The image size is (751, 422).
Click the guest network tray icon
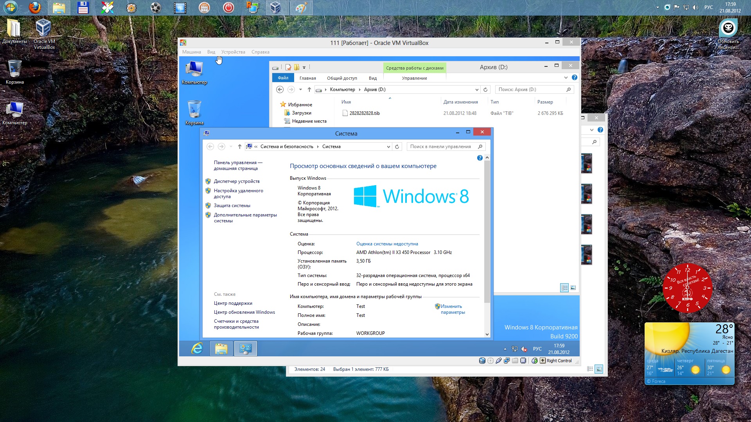pos(515,349)
